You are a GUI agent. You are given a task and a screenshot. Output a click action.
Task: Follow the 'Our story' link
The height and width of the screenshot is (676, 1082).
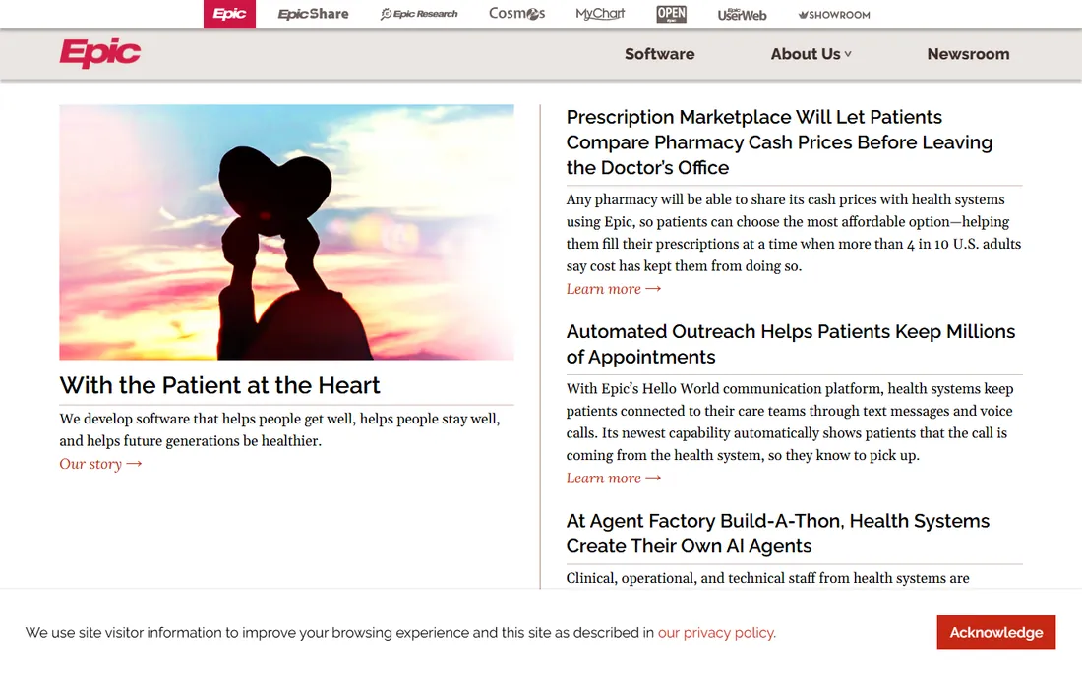pyautogui.click(x=100, y=464)
